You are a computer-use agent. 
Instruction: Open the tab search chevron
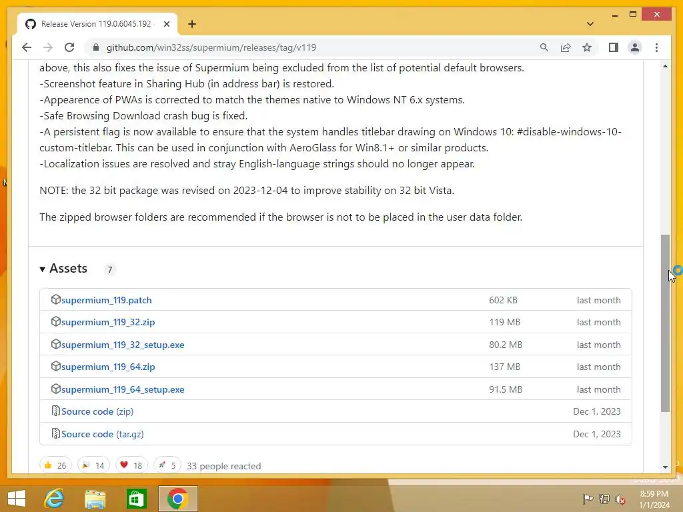click(590, 24)
